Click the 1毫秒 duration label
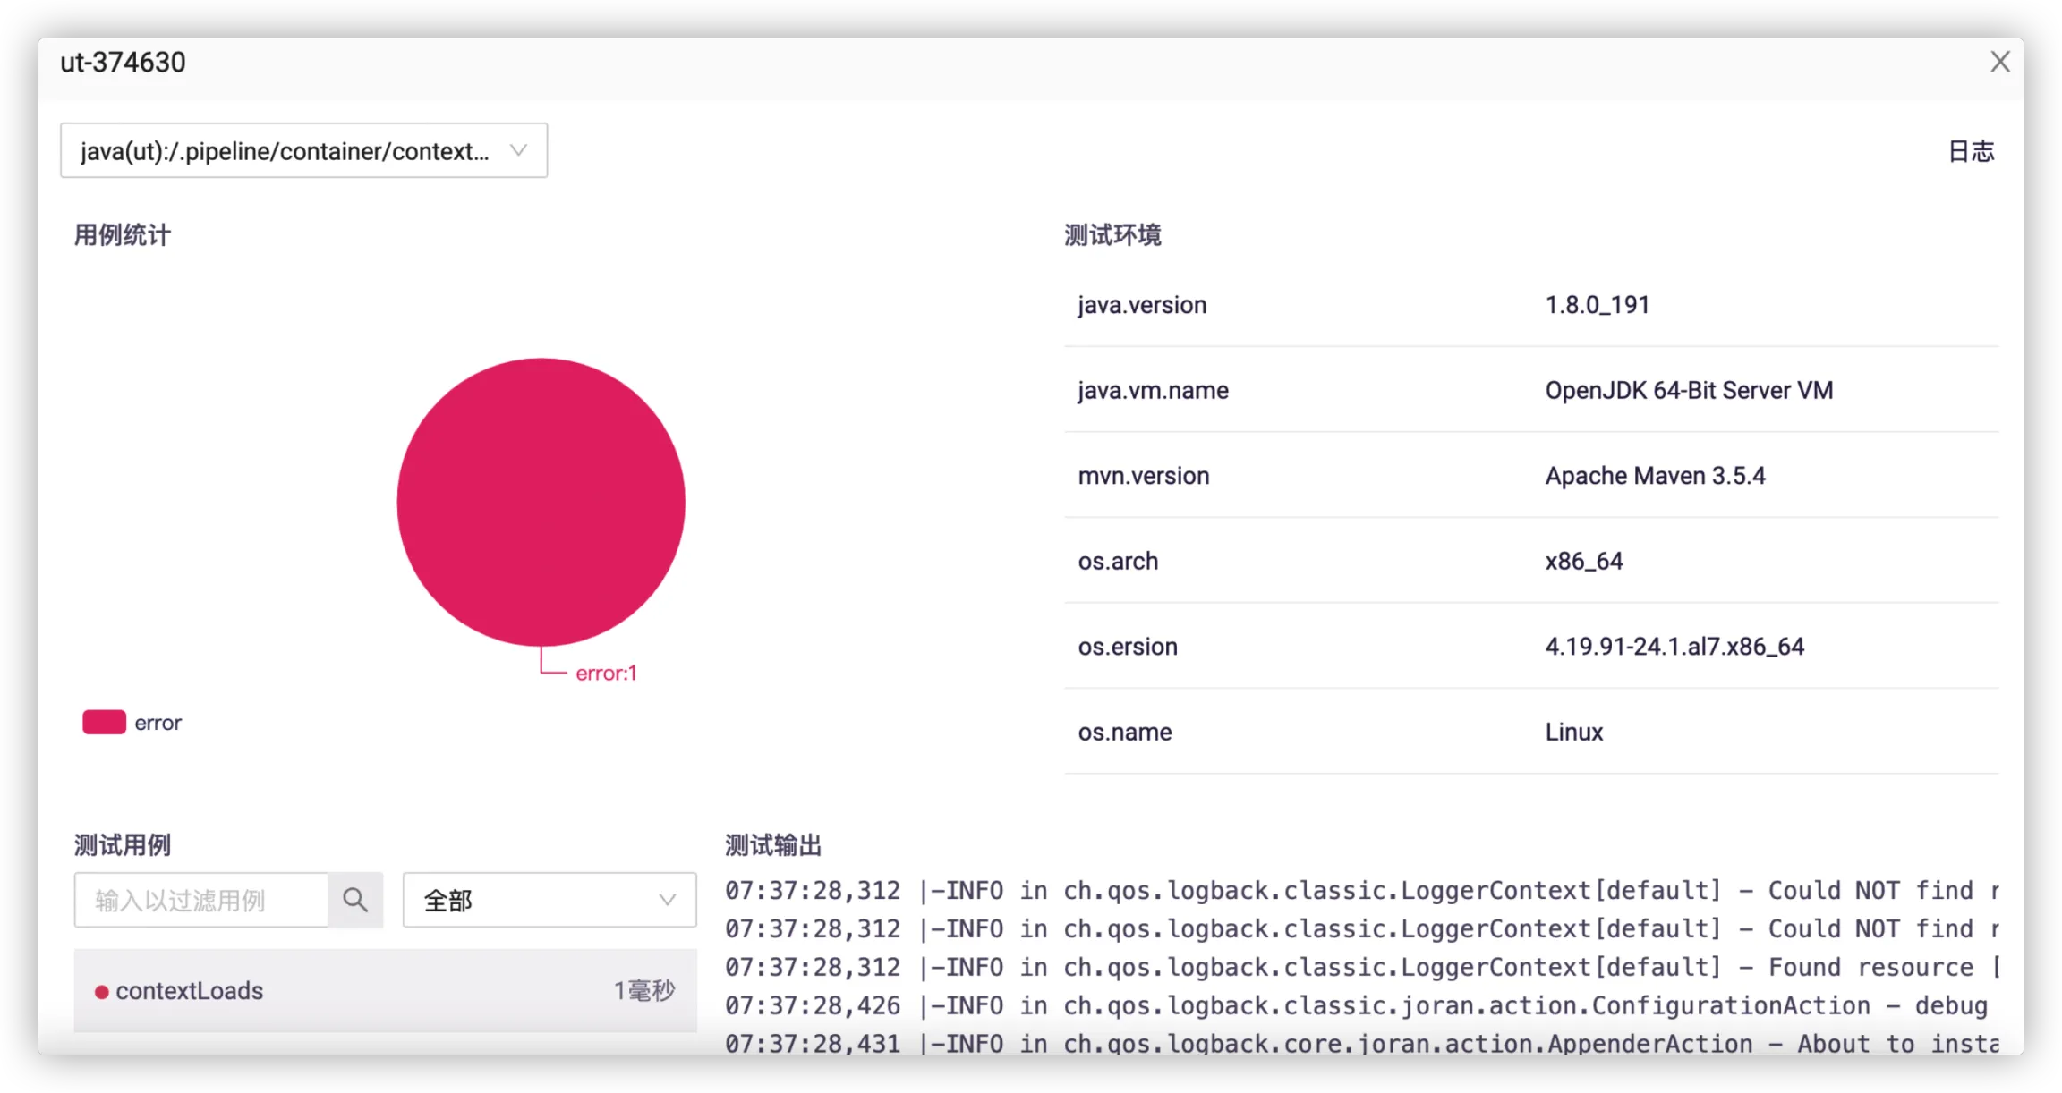This screenshot has height=1093, width=2062. pos(643,991)
